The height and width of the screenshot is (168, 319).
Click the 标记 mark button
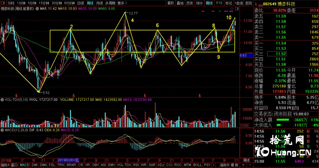tap(229, 3)
